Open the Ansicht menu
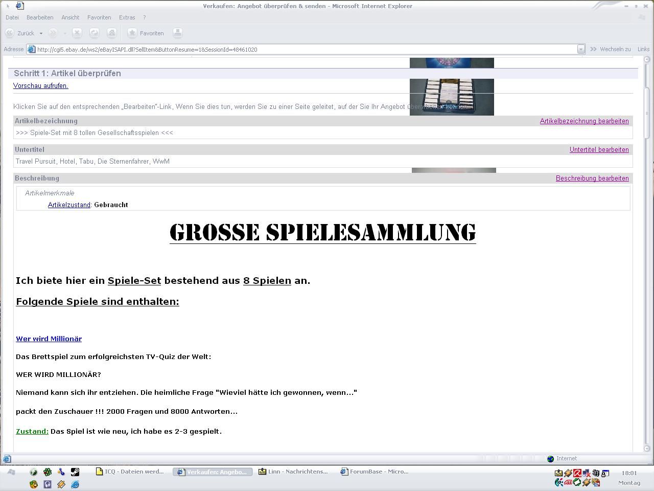The image size is (654, 491). (x=71, y=17)
